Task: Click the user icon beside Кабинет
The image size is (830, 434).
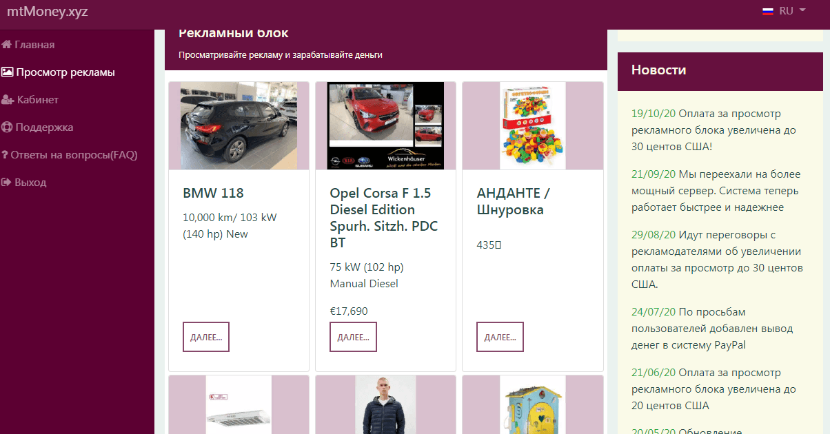Action: click(x=8, y=100)
